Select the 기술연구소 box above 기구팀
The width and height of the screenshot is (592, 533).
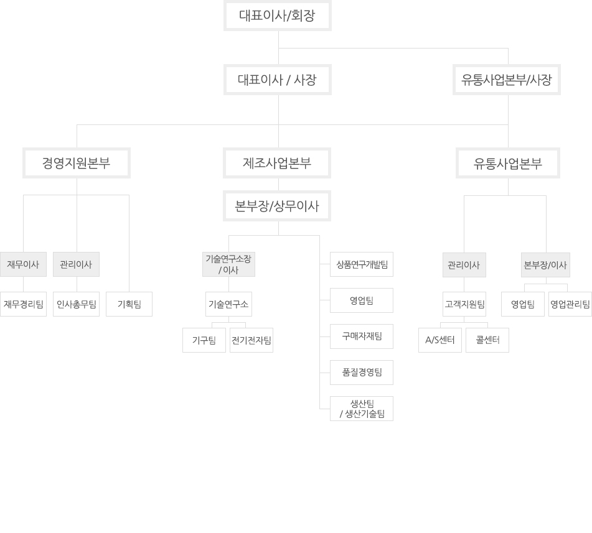(x=229, y=304)
